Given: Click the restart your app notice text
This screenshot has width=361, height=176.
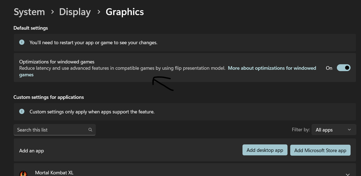Looking at the screenshot, I should coord(94,43).
